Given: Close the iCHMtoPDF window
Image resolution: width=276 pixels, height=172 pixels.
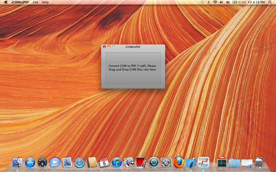Looking at the screenshot, I should pyautogui.click(x=104, y=47).
